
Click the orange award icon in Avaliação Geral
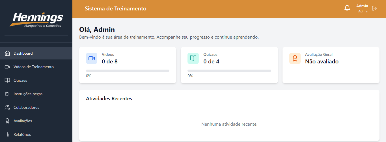pos(295,58)
